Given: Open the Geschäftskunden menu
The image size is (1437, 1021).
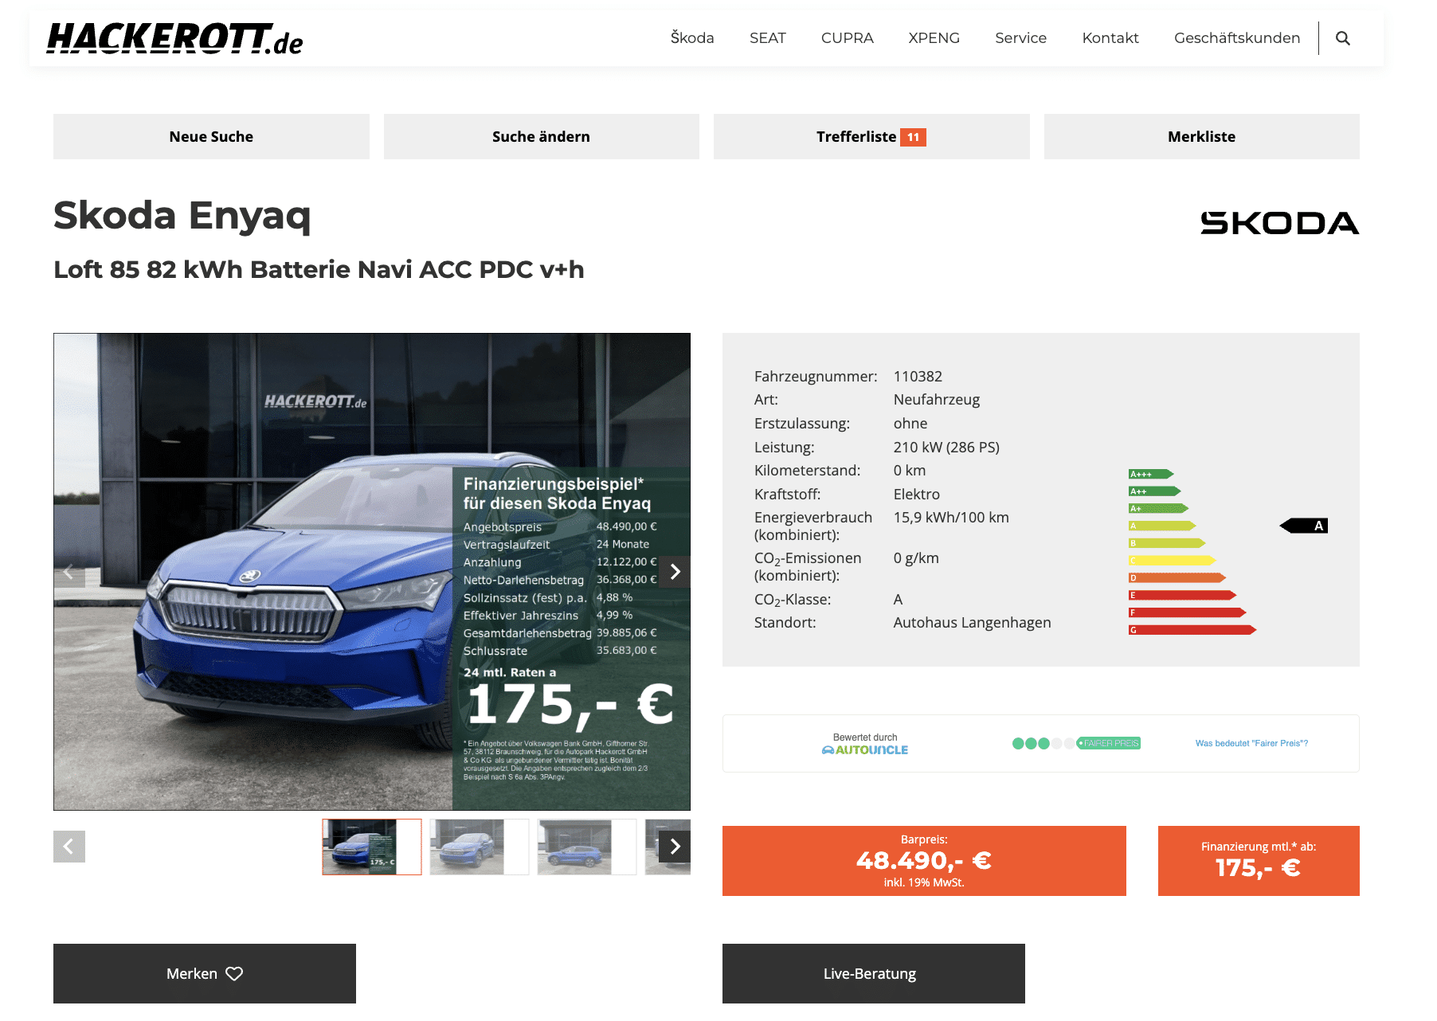Looking at the screenshot, I should click(x=1237, y=38).
